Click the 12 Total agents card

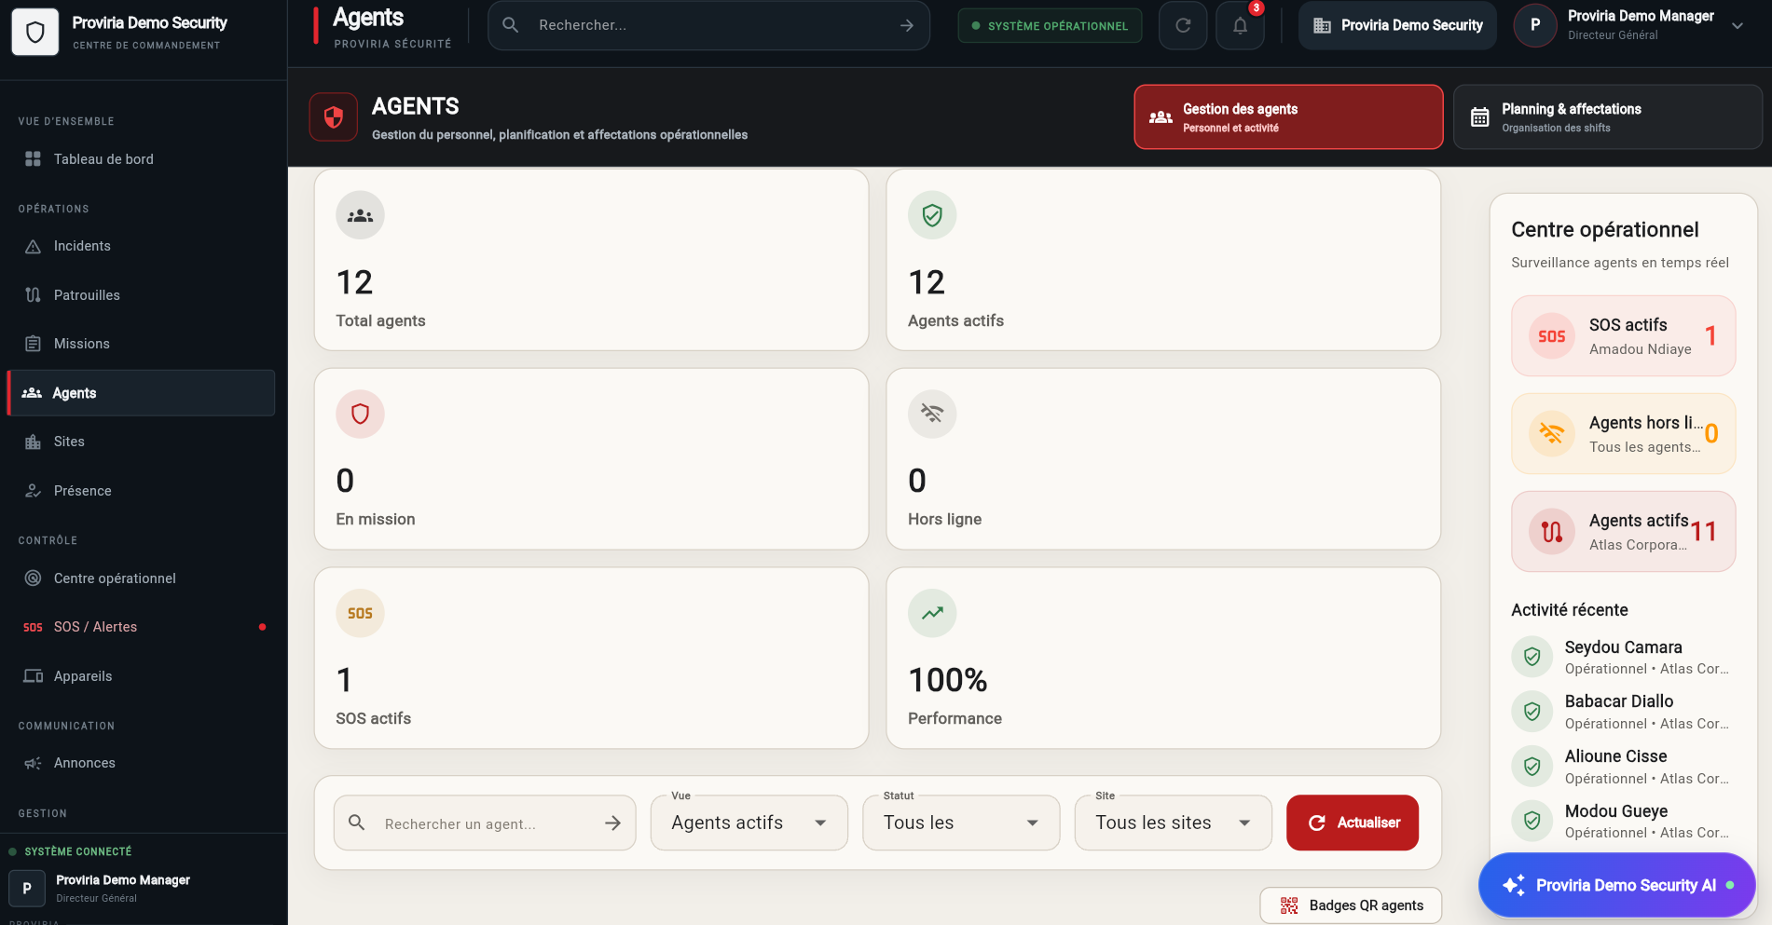click(x=592, y=260)
